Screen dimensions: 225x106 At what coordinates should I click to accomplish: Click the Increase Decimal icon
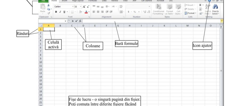[x=145, y=12]
